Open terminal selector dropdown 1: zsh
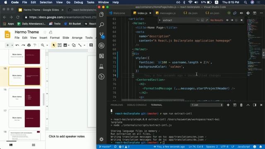Image resolution: width=265 pixels, height=149 pixels. tap(207, 105)
